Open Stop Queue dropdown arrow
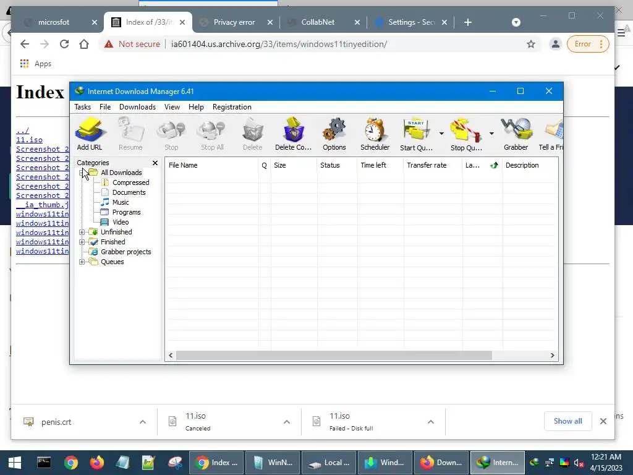The height and width of the screenshot is (475, 633). click(x=491, y=134)
